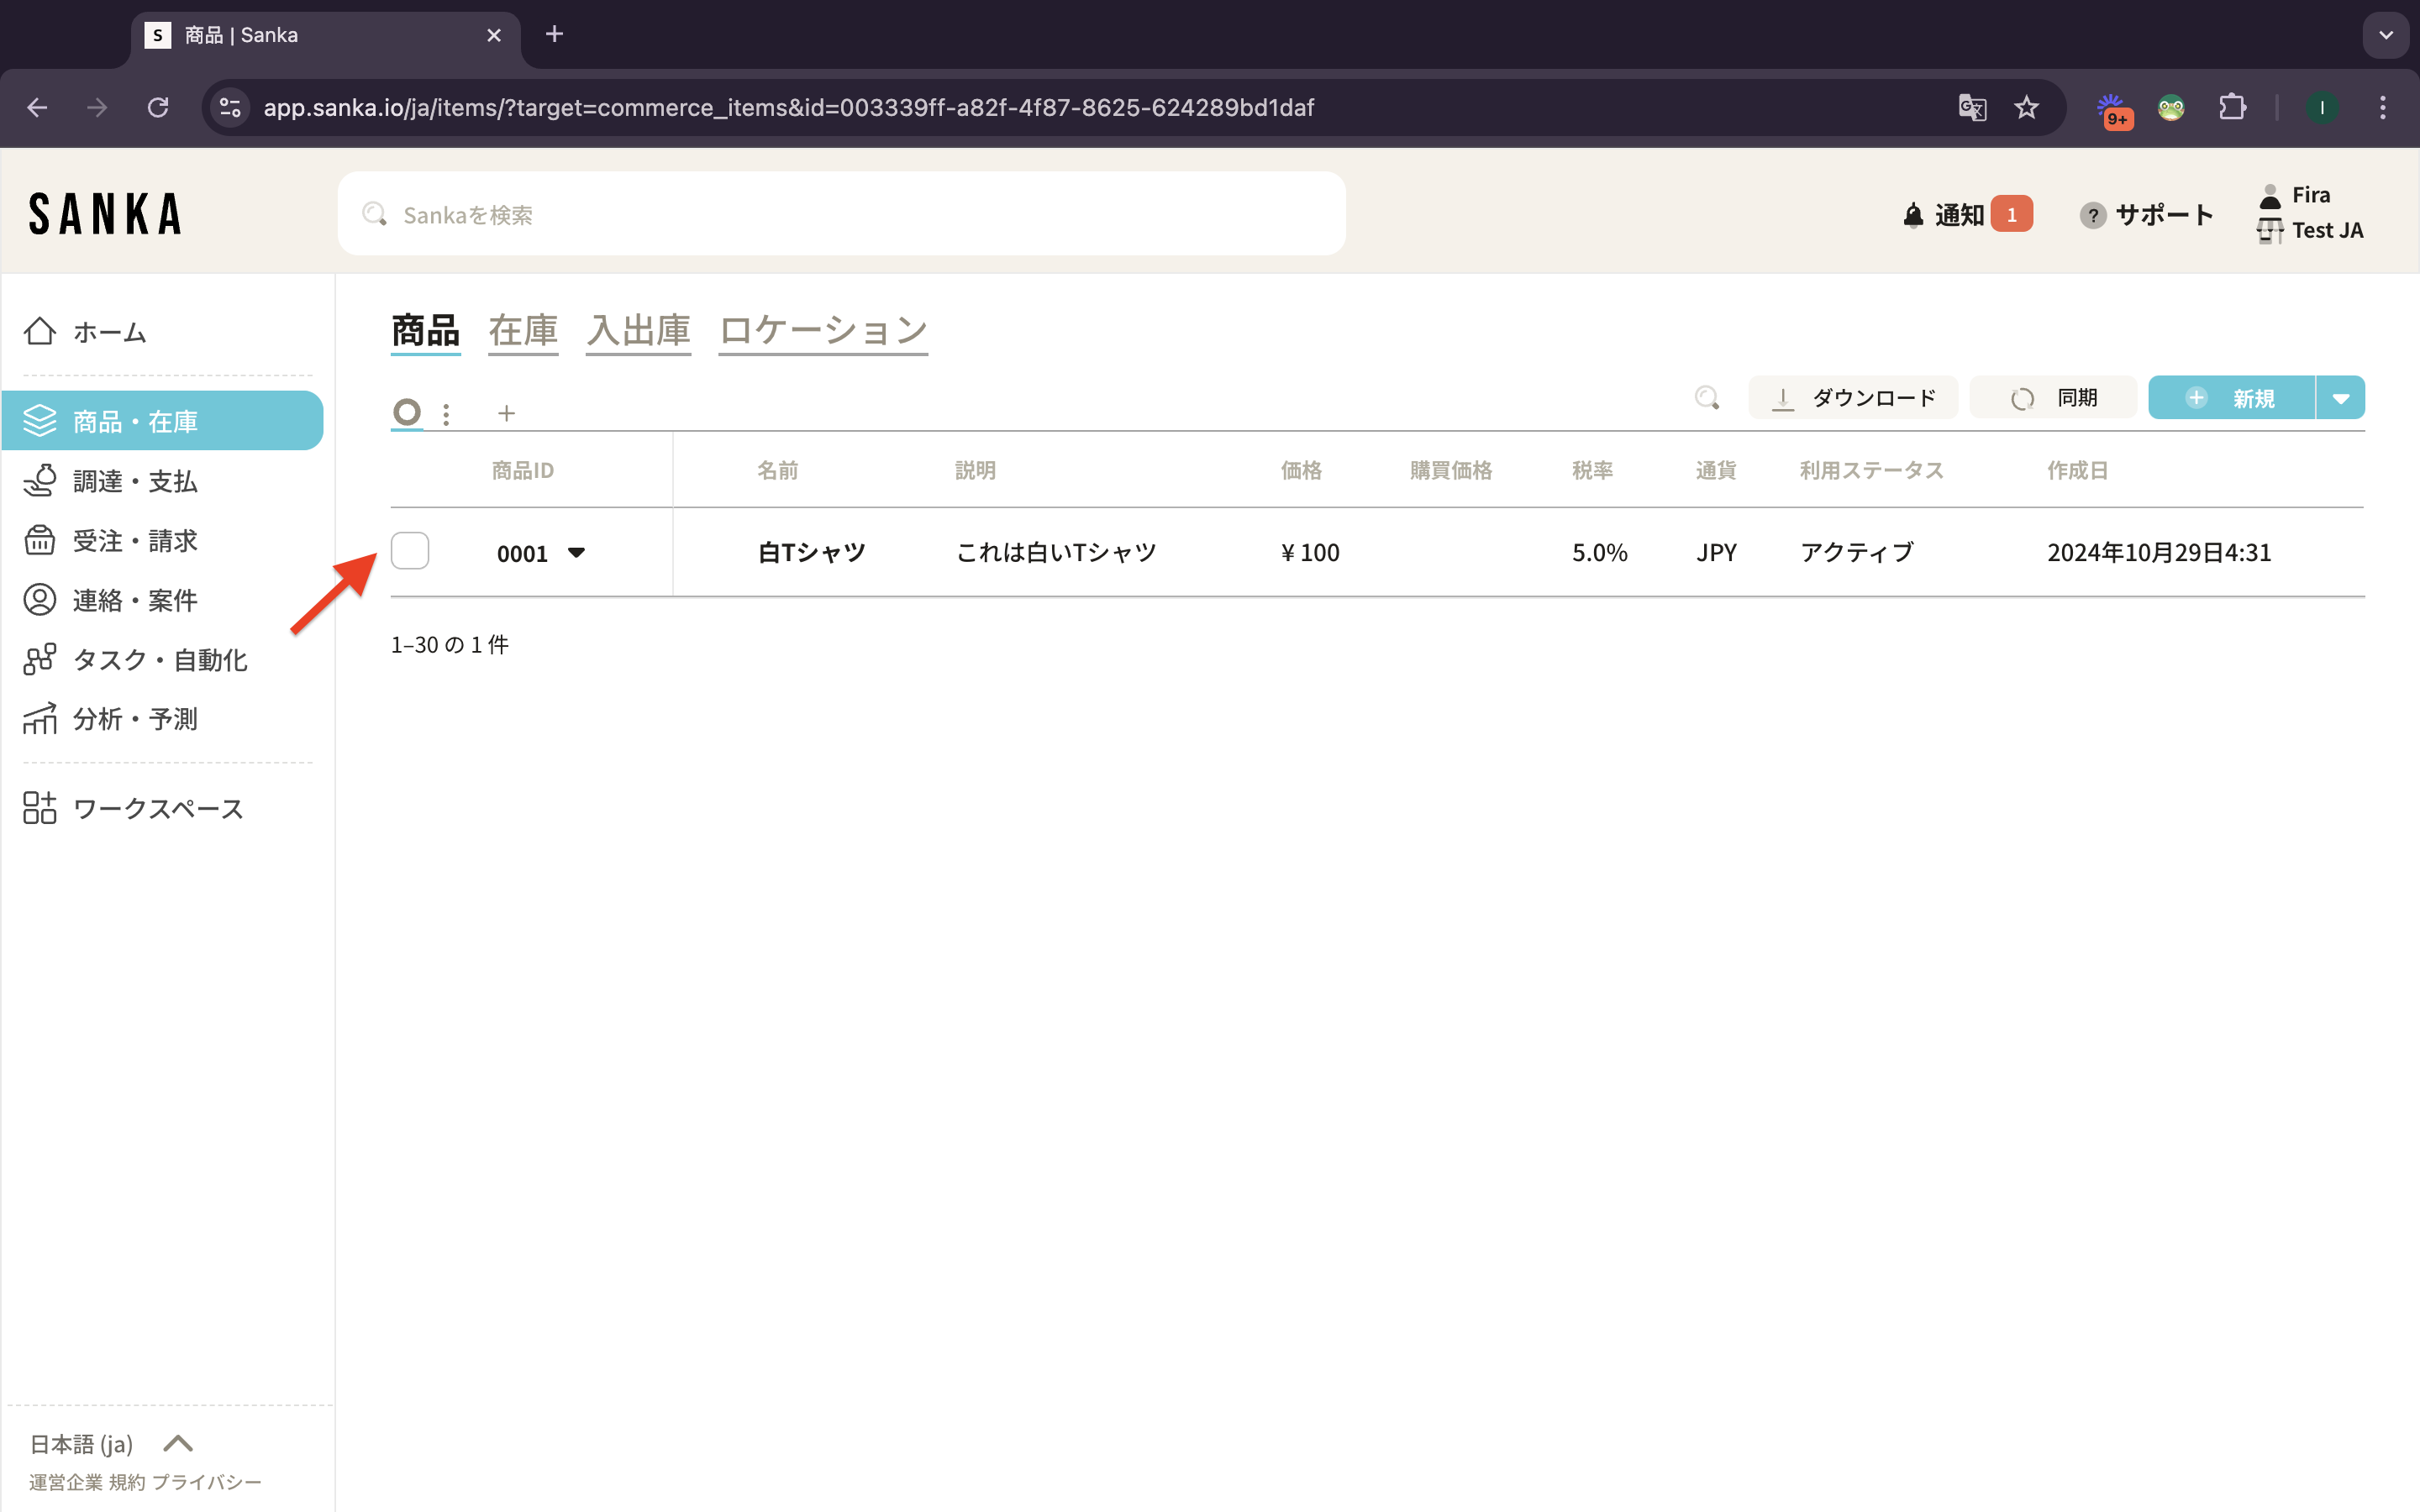Open 連絡・案件 contact icon in sidebar

click(40, 600)
